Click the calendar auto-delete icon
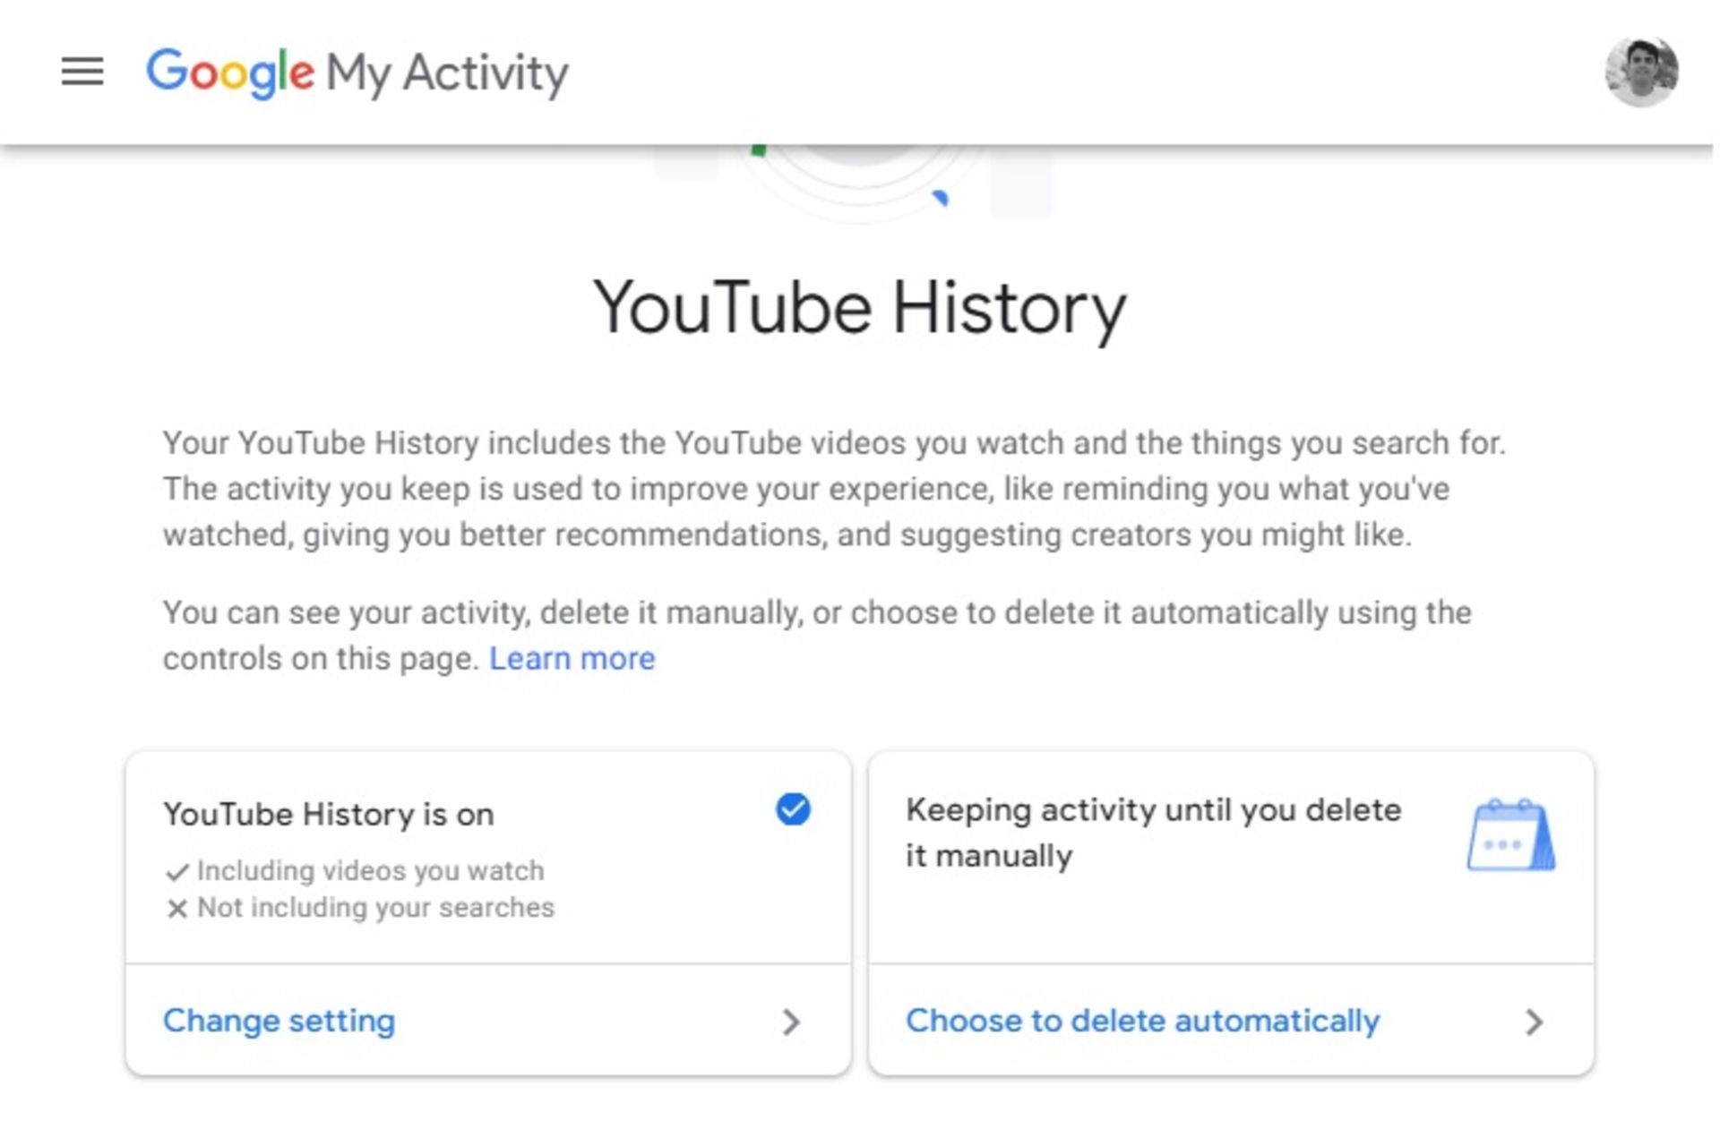The height and width of the screenshot is (1146, 1720). 1511,835
